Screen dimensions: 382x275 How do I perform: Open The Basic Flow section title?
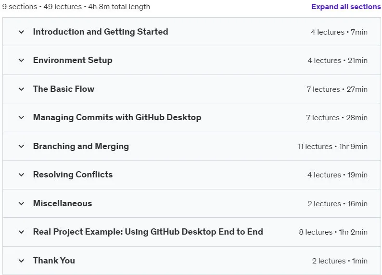click(64, 89)
